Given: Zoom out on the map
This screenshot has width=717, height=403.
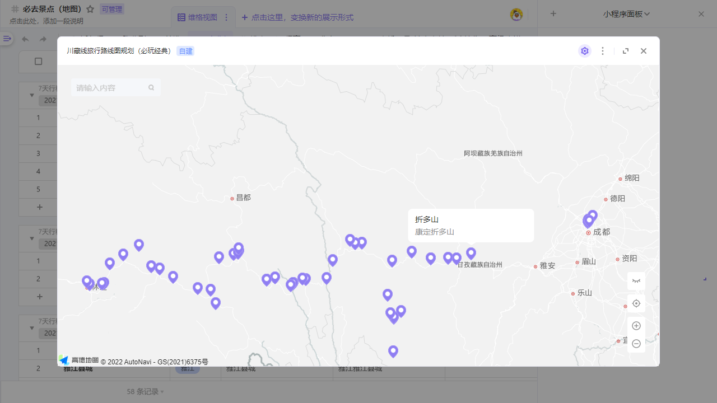Looking at the screenshot, I should coord(636,344).
